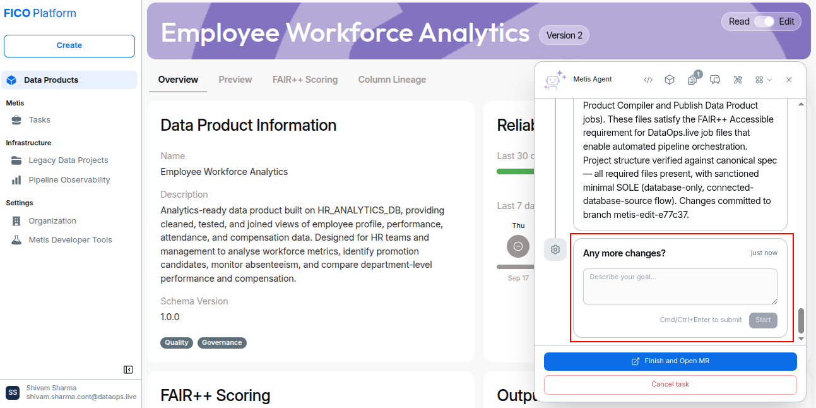Switch to the Preview tab
Screen dimensions: 816x408
235,80
